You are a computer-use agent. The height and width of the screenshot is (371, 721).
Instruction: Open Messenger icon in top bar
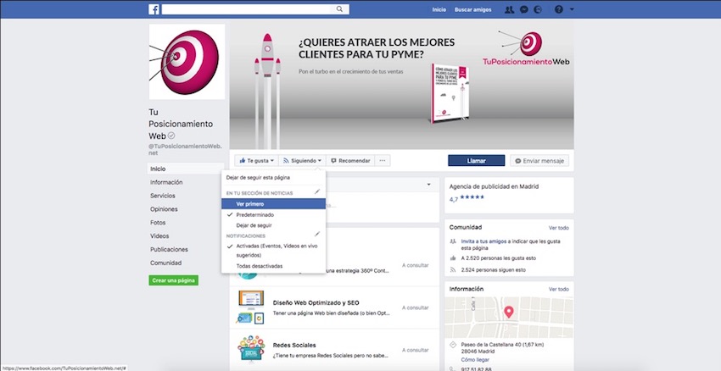coord(523,9)
